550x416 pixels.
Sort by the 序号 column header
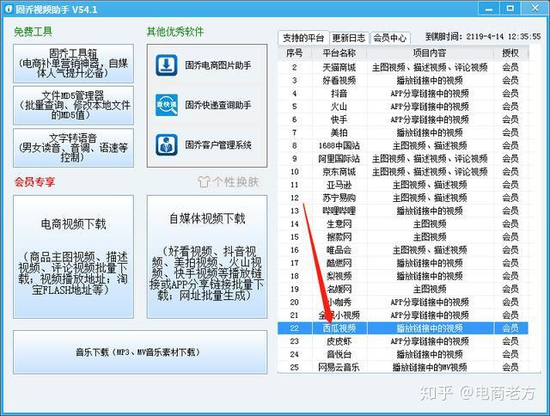(294, 53)
